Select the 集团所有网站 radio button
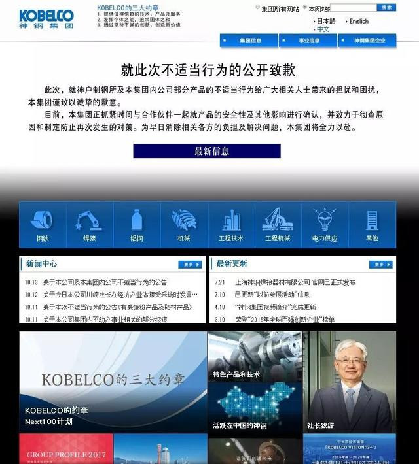419x464 pixels. 258,8
